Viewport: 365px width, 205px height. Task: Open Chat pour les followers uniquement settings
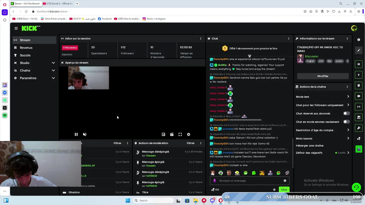tap(323, 105)
